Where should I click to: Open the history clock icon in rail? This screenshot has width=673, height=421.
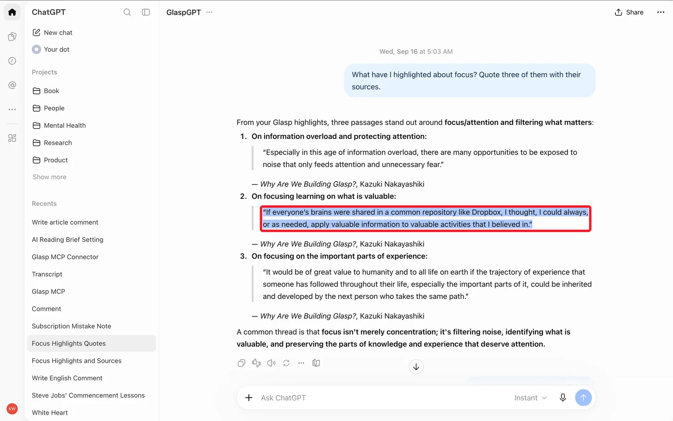click(12, 61)
